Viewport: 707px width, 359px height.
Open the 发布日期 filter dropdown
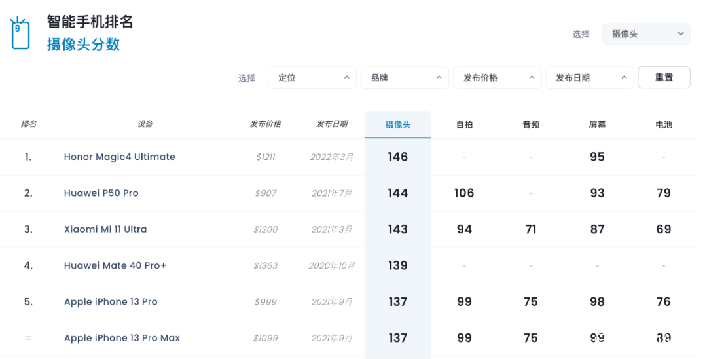[x=589, y=78]
